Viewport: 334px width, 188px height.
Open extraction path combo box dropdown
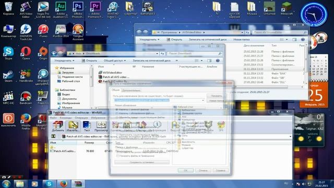click(203, 100)
